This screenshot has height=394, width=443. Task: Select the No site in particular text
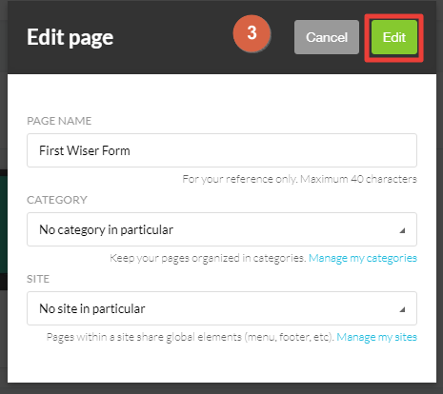[x=92, y=308]
